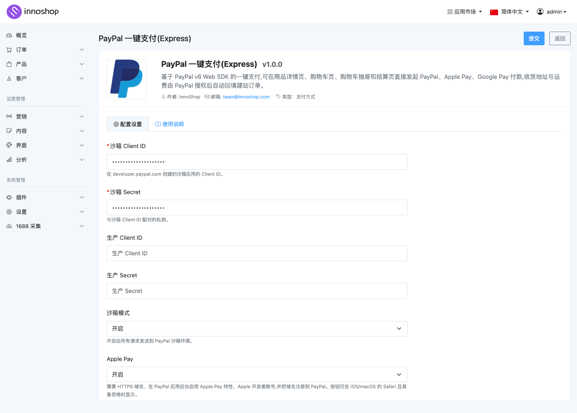This screenshot has height=413, width=577.
Task: Click the 订单 cart icon
Action: (9, 50)
